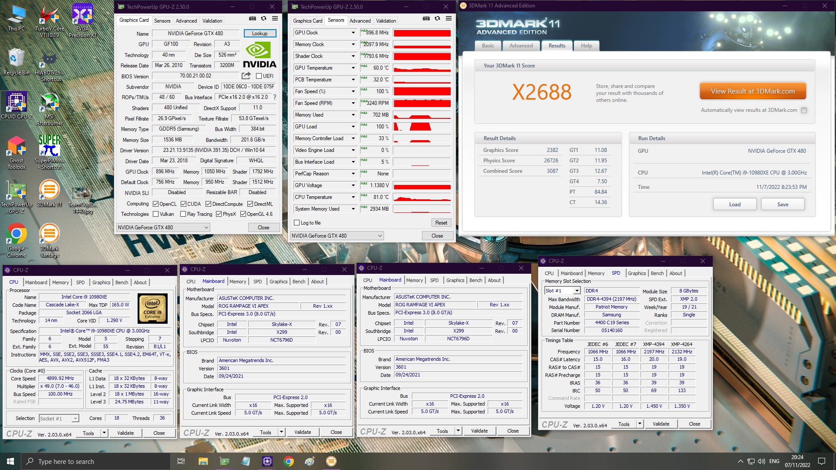The image size is (836, 470).
Task: Open Validation tab in GPU-Z Graphics Card window
Action: pyautogui.click(x=212, y=20)
